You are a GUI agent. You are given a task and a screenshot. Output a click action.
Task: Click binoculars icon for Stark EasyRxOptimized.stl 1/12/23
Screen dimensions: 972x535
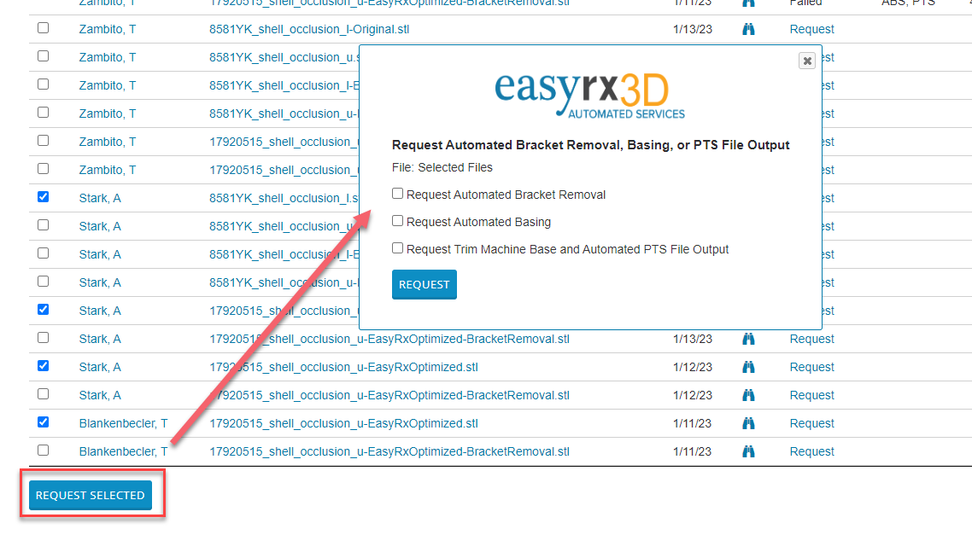tap(748, 367)
